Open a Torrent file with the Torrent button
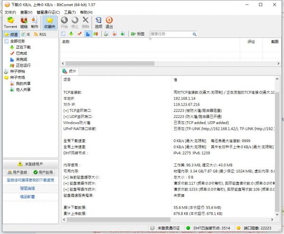284x234 pixels. click(10, 22)
